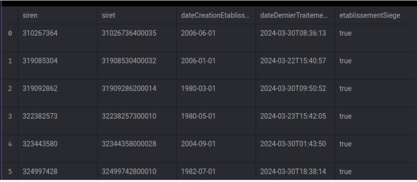Select timestamp 2024-03-23T15:42:05
The image size is (417, 182).
(293, 116)
